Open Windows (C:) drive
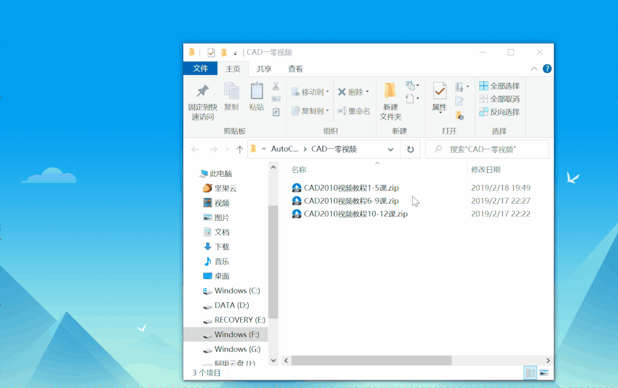Viewport: 618px width, 388px height. (x=231, y=291)
